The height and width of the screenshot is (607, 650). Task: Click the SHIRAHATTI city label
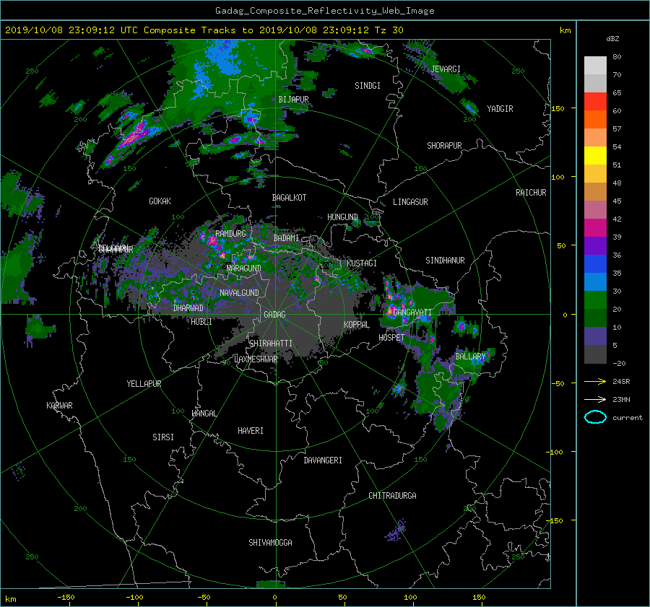pos(271,343)
